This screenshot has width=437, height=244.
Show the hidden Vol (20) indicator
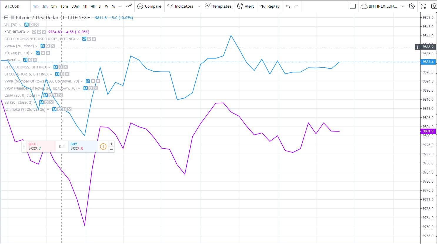[x=26, y=25]
